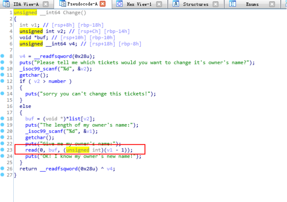287x202 pixels.
Task: Close the Structures tab
Action: click(x=216, y=4)
